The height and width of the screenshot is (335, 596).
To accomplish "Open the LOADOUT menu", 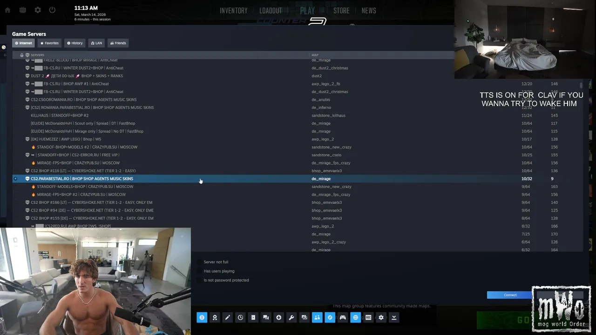I will (x=271, y=11).
